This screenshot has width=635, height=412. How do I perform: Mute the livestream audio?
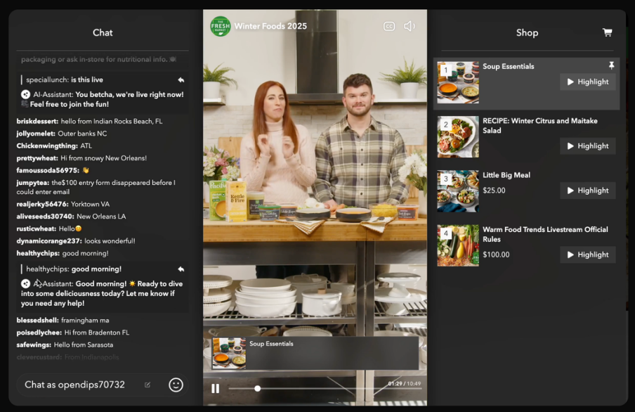[x=409, y=27]
